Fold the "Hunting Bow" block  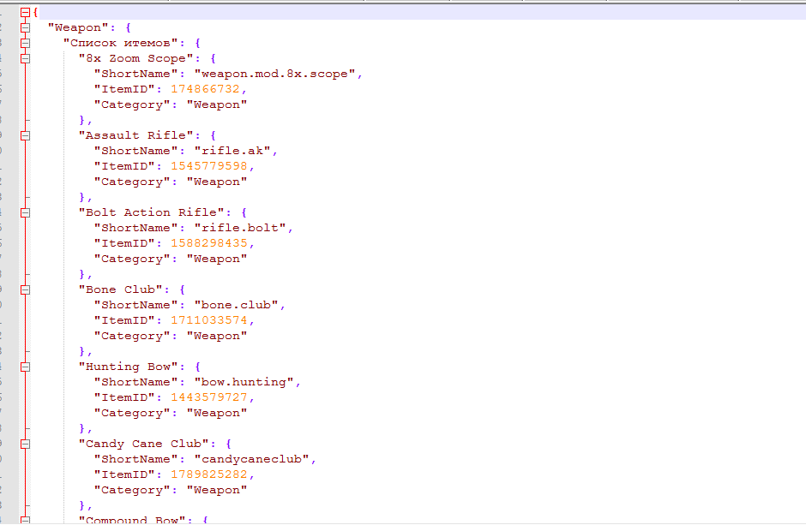[25, 367]
